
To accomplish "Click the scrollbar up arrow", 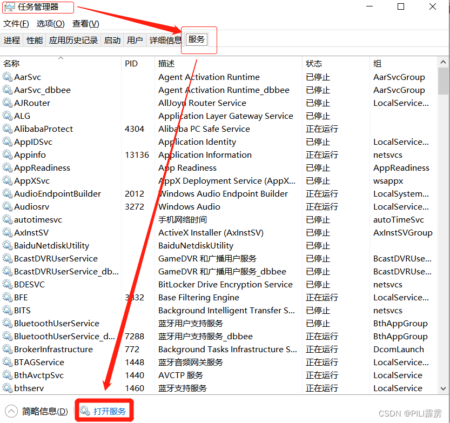I will (x=443, y=62).
